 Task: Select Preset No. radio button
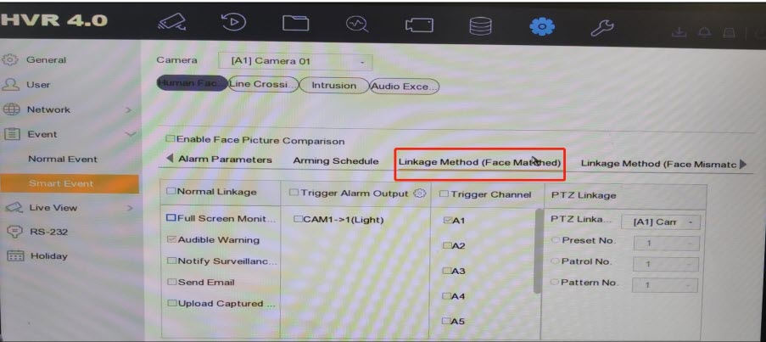[x=556, y=241]
